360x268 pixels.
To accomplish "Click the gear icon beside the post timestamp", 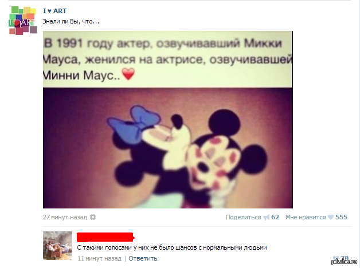I will pos(93,217).
